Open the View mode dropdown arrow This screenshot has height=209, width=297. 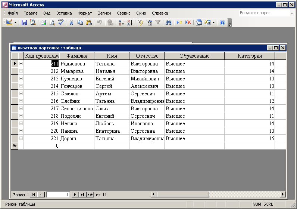pyautogui.click(x=16, y=22)
